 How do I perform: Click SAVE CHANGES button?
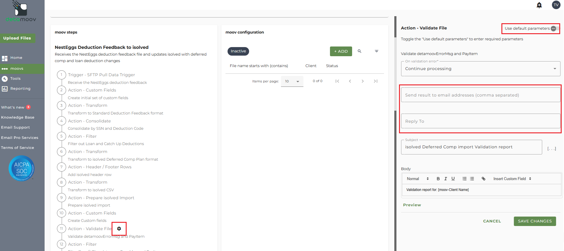pyautogui.click(x=535, y=221)
